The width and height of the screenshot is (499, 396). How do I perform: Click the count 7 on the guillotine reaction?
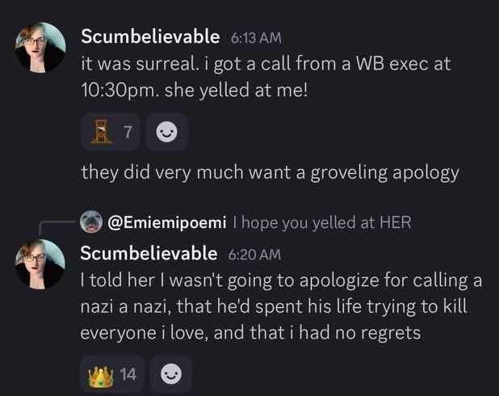[128, 132]
